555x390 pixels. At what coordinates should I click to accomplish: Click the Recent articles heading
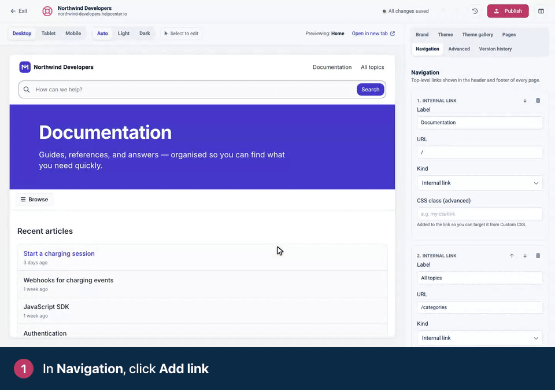coord(45,231)
